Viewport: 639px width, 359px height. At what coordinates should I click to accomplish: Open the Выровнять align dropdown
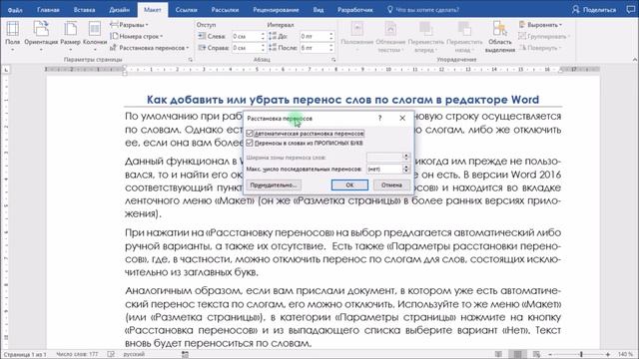click(x=540, y=25)
